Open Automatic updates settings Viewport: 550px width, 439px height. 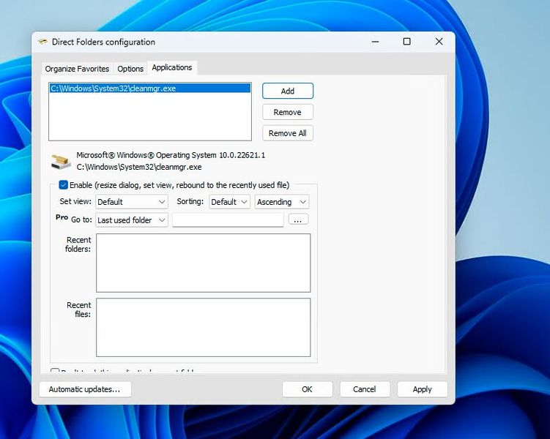click(x=85, y=389)
